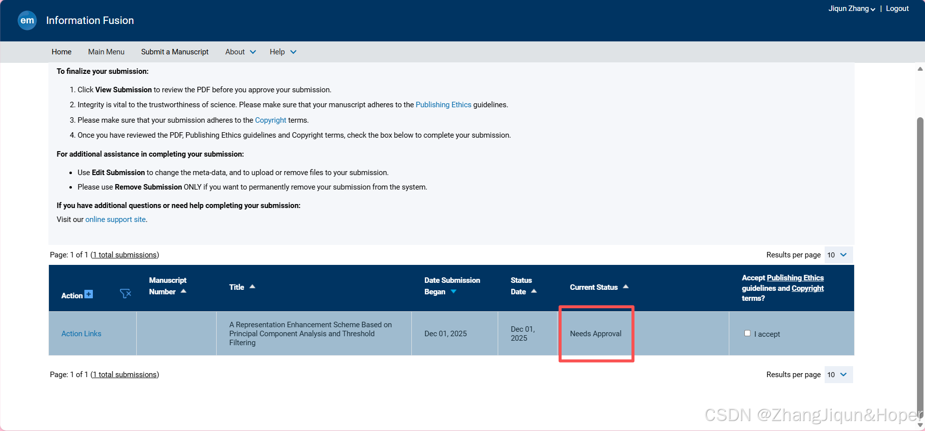Open top Results per page dropdown

pos(839,255)
